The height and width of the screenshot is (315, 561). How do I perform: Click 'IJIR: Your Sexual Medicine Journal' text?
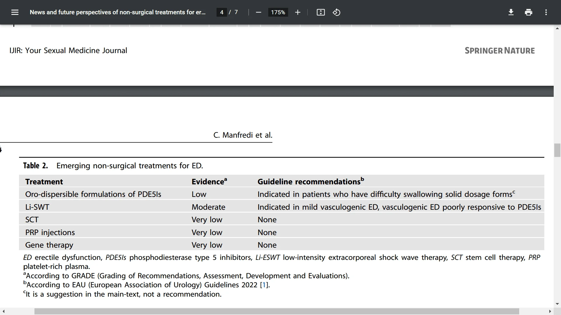(x=68, y=50)
